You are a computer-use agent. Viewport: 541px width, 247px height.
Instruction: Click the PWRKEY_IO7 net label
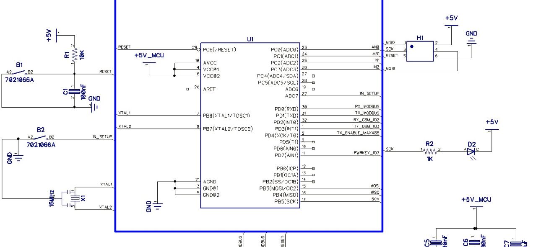coord(367,153)
